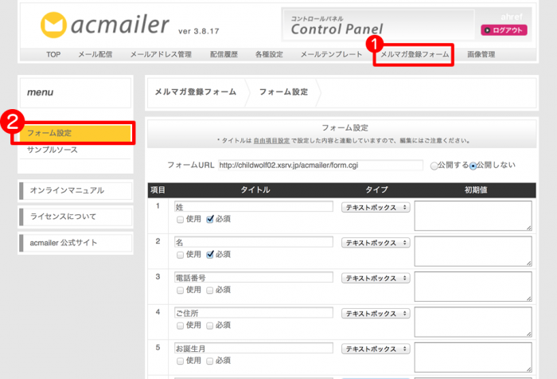Open 配信履歴 in the top navigation
Image resolution: width=557 pixels, height=379 pixels.
(224, 54)
